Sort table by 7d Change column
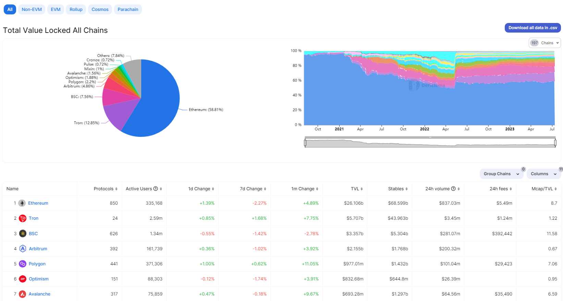The height and width of the screenshot is (301, 563). coord(253,189)
